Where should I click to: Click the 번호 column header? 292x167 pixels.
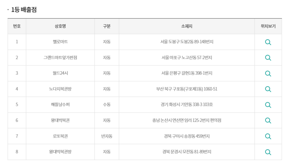17,26
